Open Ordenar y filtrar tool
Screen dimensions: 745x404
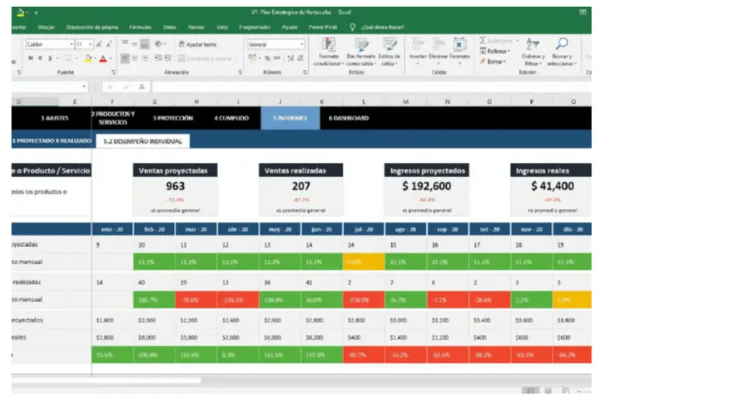pos(532,50)
